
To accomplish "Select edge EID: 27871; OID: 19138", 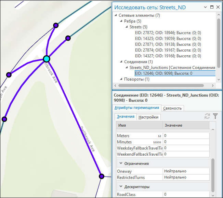I will (168, 44).
